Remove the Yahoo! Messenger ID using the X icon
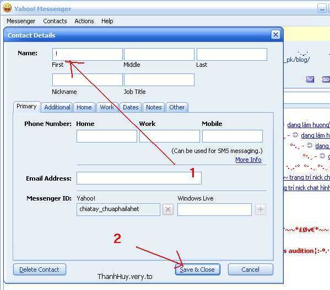 pos(167,209)
